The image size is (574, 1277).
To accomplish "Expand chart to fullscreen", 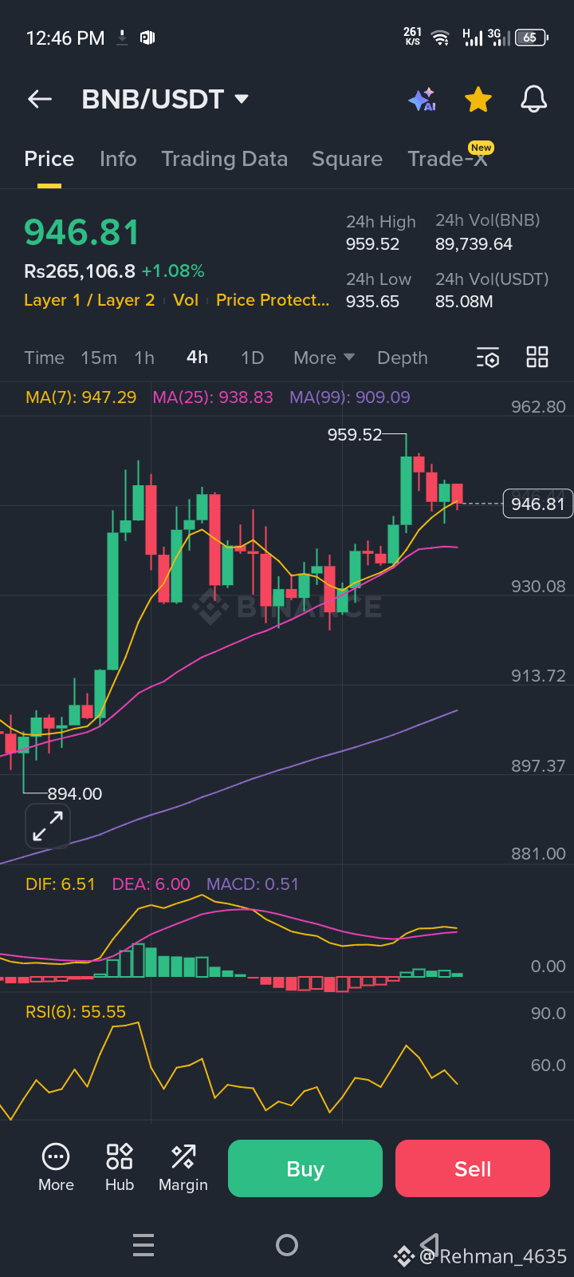I will (x=48, y=826).
